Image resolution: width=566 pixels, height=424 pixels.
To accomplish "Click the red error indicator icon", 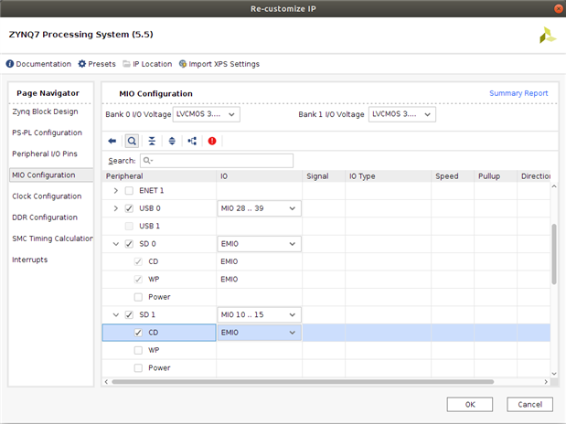I will 212,141.
